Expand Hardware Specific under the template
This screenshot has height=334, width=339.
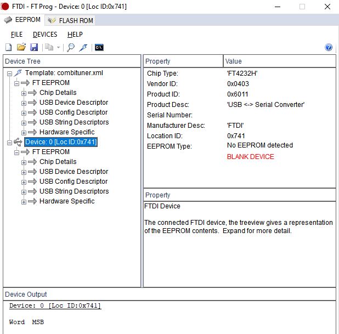point(24,133)
